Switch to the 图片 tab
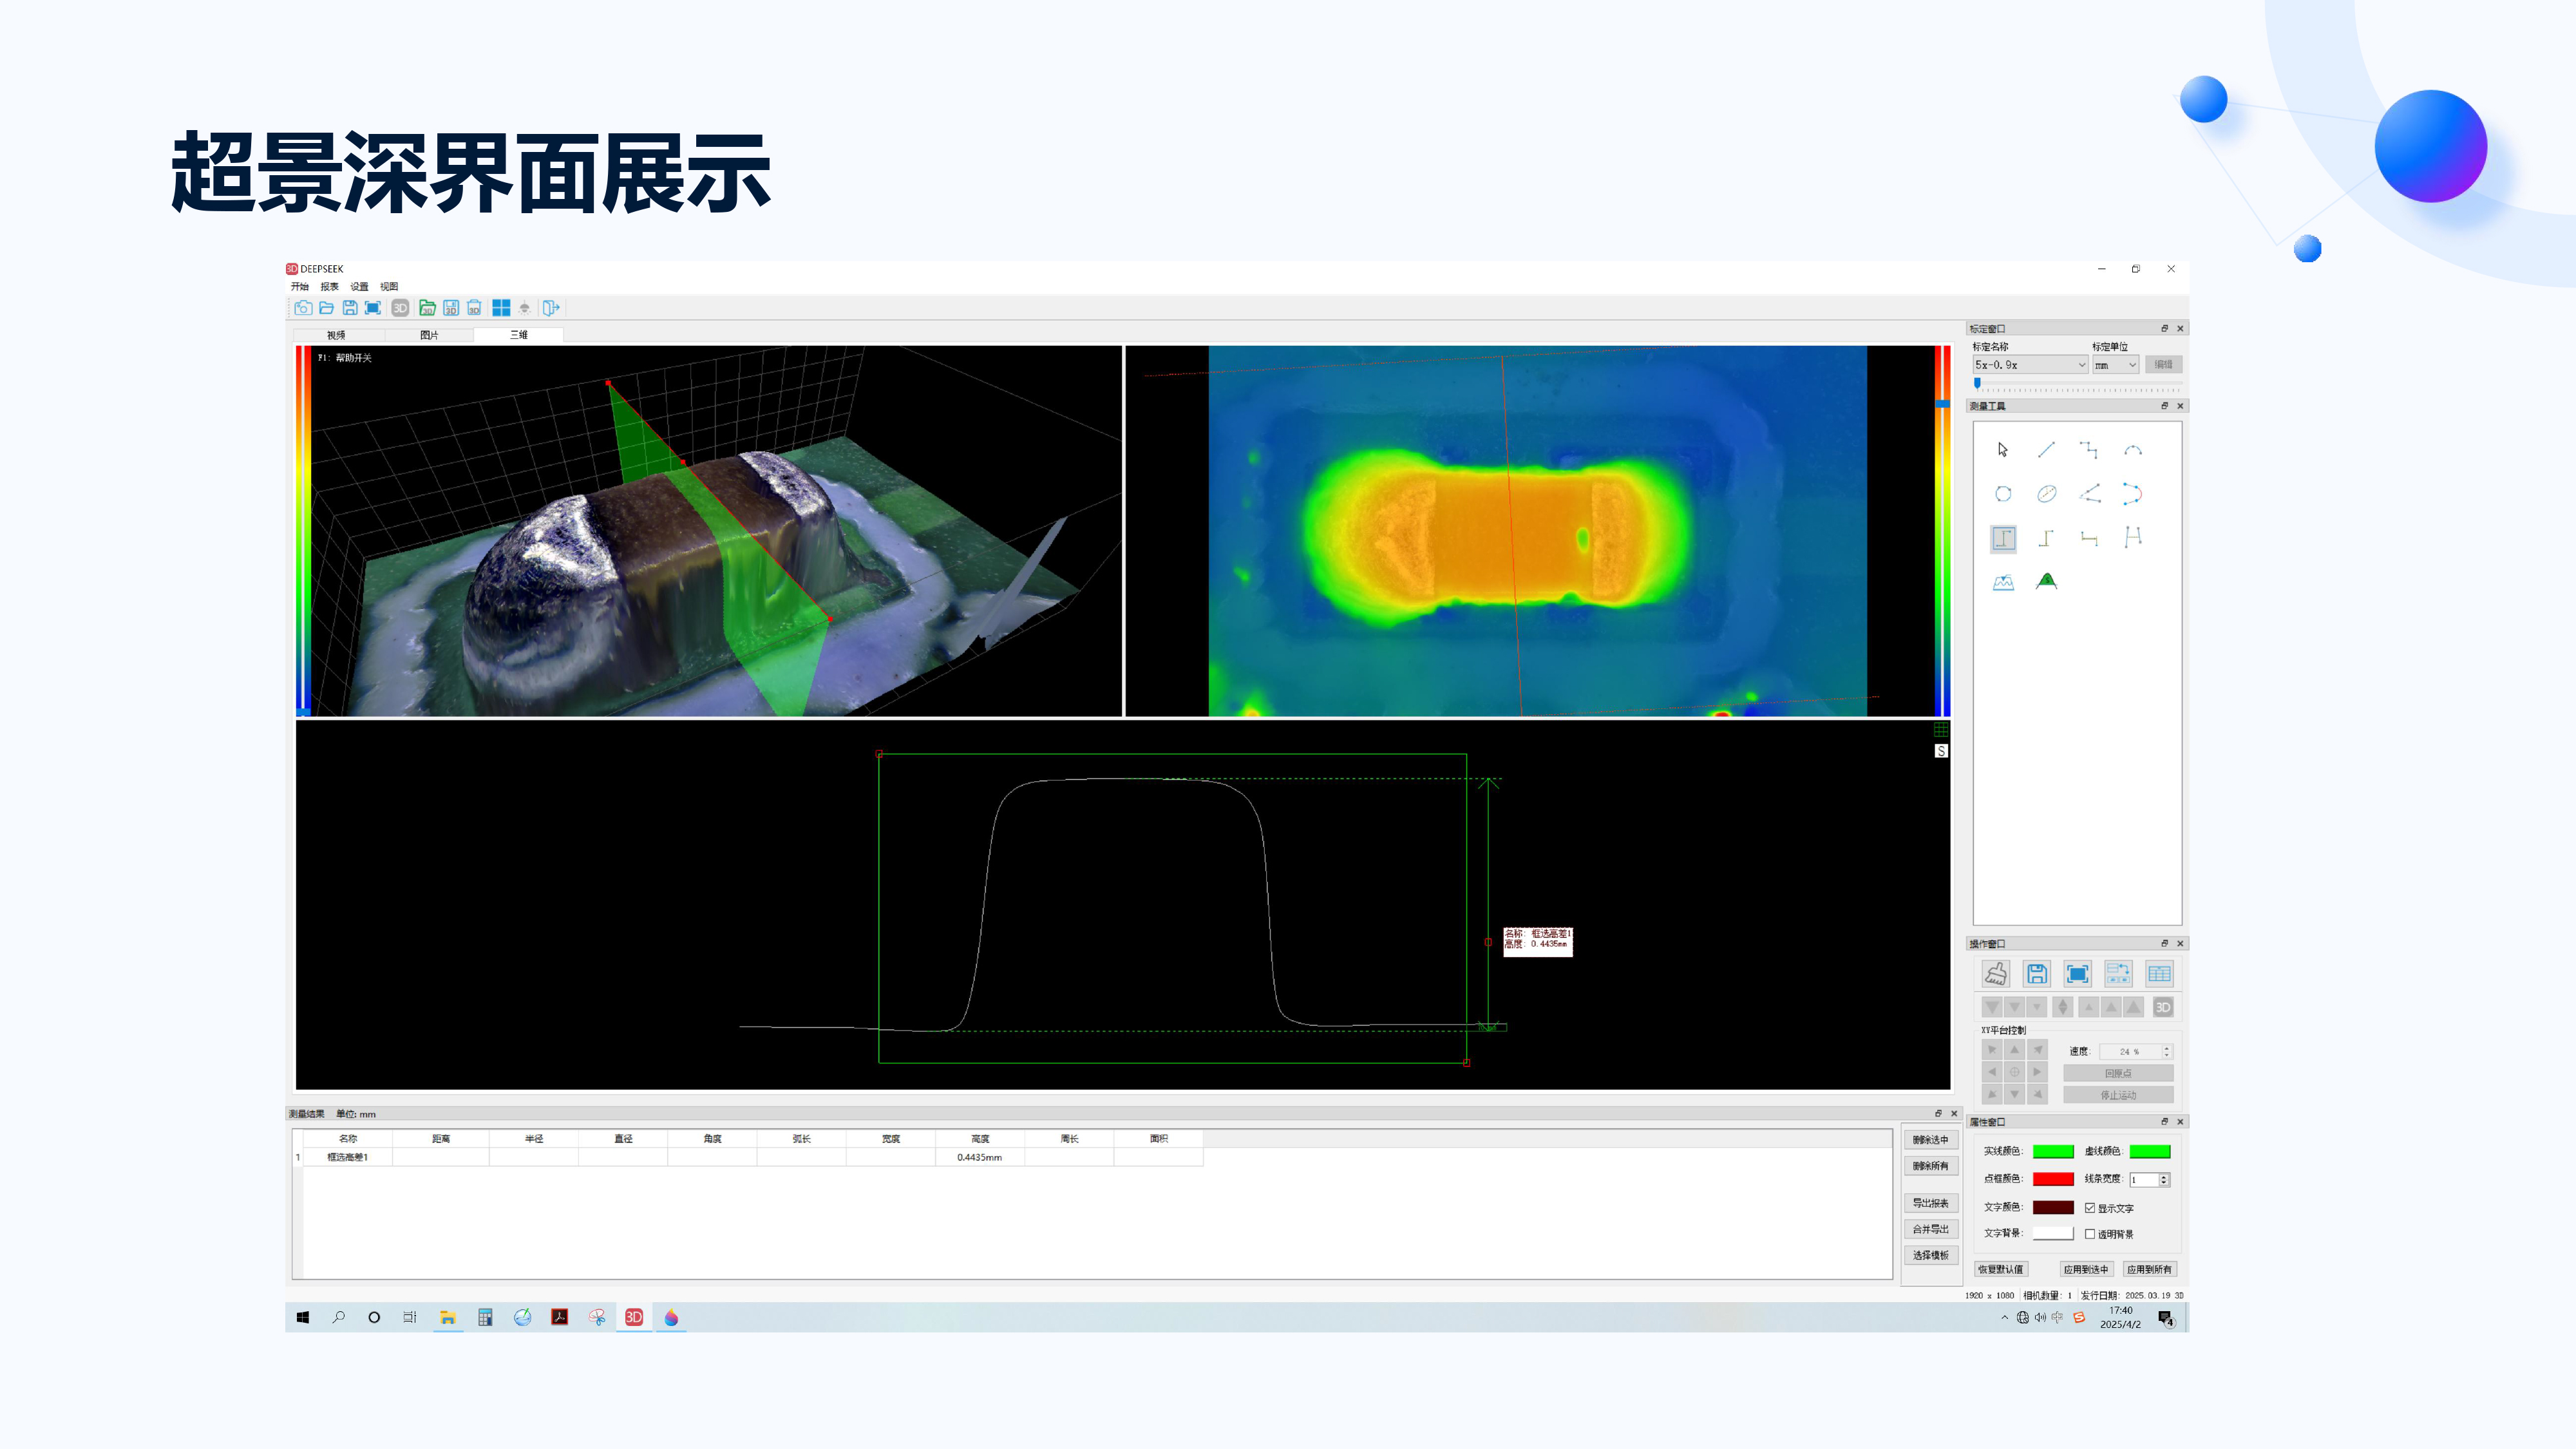The width and height of the screenshot is (2576, 1449). click(429, 335)
